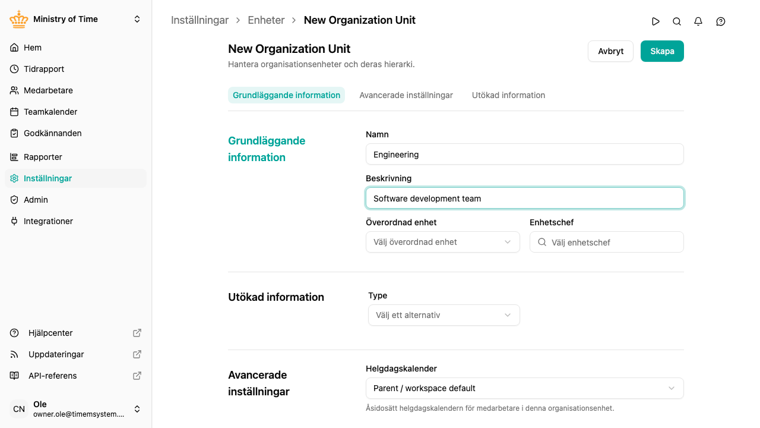
Task: Open Uppdateringar link
Action: (x=76, y=354)
